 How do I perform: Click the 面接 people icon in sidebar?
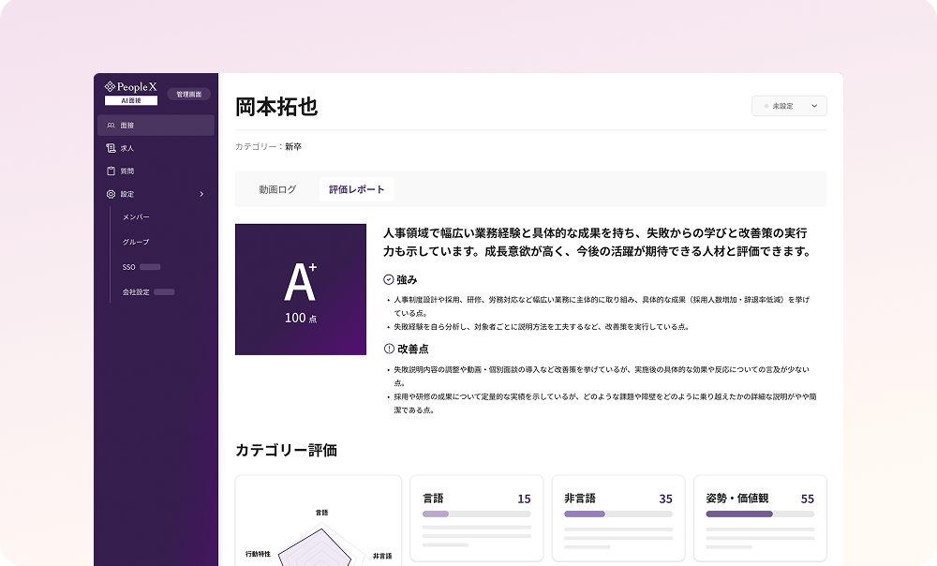click(x=111, y=126)
